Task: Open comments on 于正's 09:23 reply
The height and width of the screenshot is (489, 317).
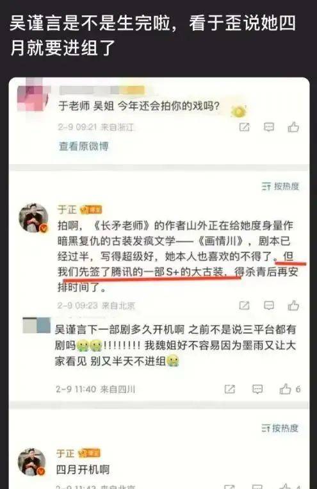Action: pos(269,305)
